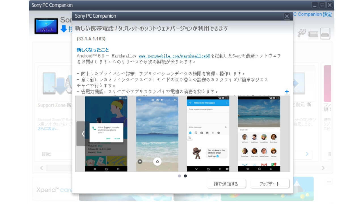This screenshot has height=204, width=363.
Task: Click the left chevron to view previous screenshots
Action: pyautogui.click(x=83, y=133)
